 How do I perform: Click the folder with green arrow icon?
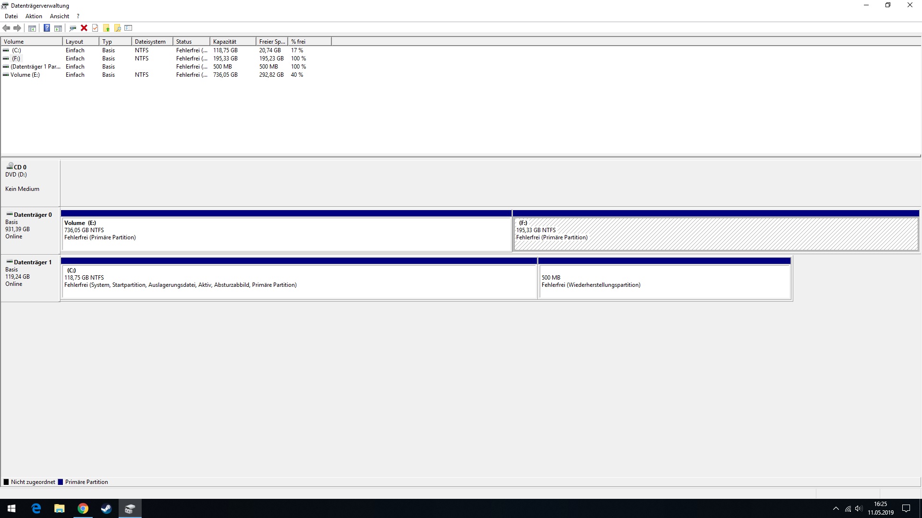(x=106, y=28)
